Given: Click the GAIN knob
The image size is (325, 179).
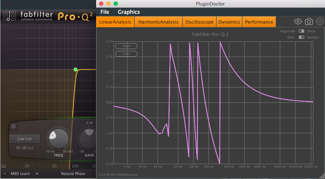Looking at the screenshot, I should (x=89, y=138).
